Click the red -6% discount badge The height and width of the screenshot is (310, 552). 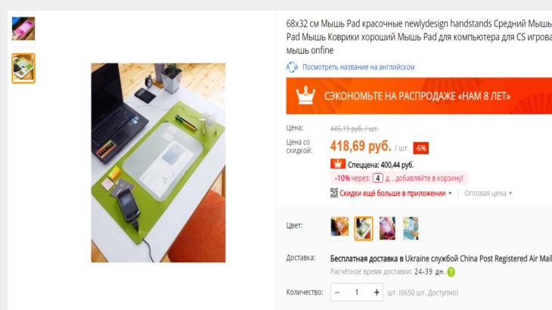420,148
